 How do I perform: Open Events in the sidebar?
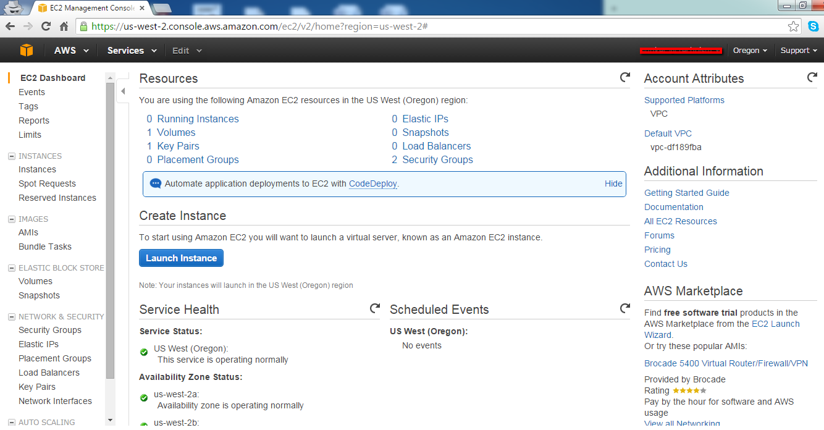[32, 92]
